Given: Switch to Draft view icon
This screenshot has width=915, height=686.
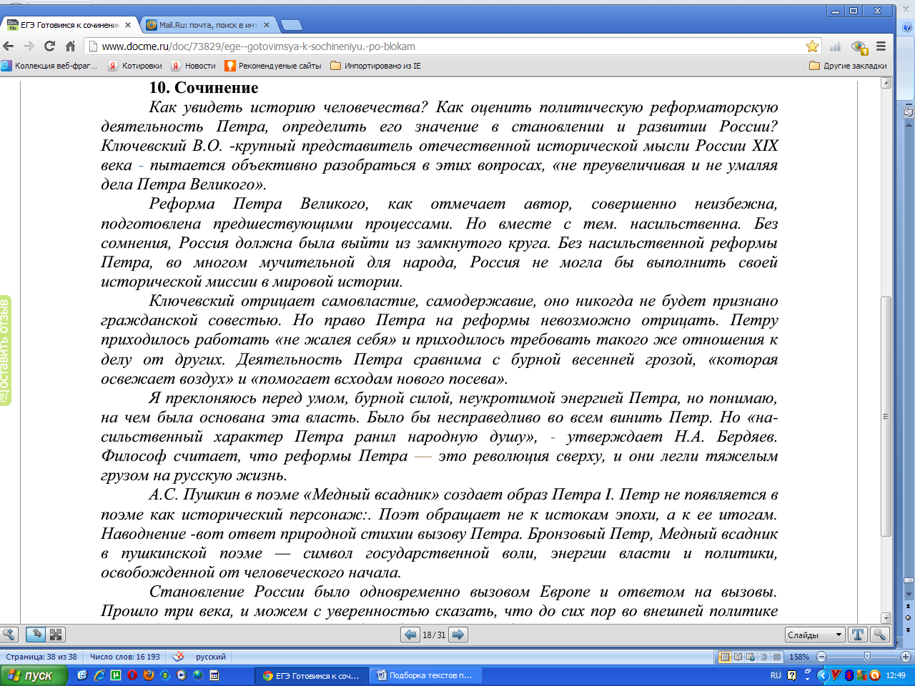Looking at the screenshot, I should tap(777, 657).
